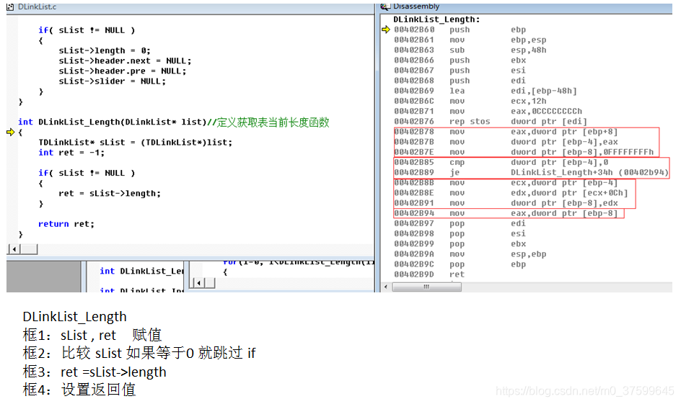681x404 pixels.
Task: Click the Disassembly horizontal scrollbar thumb
Action: click(426, 287)
